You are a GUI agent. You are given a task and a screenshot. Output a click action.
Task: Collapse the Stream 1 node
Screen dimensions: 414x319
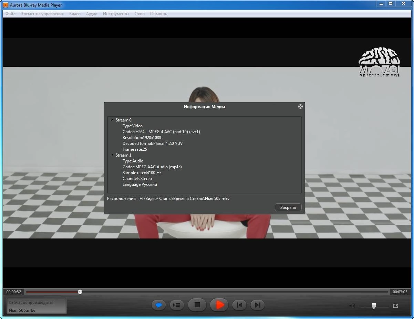pos(112,155)
